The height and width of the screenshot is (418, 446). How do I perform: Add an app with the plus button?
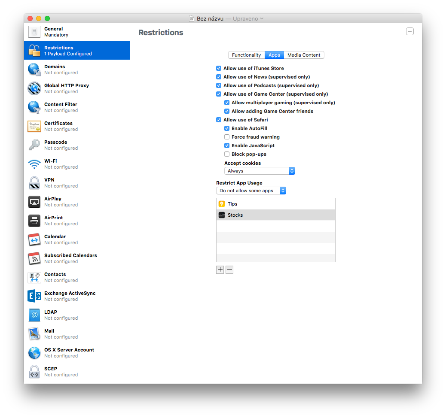[220, 270]
